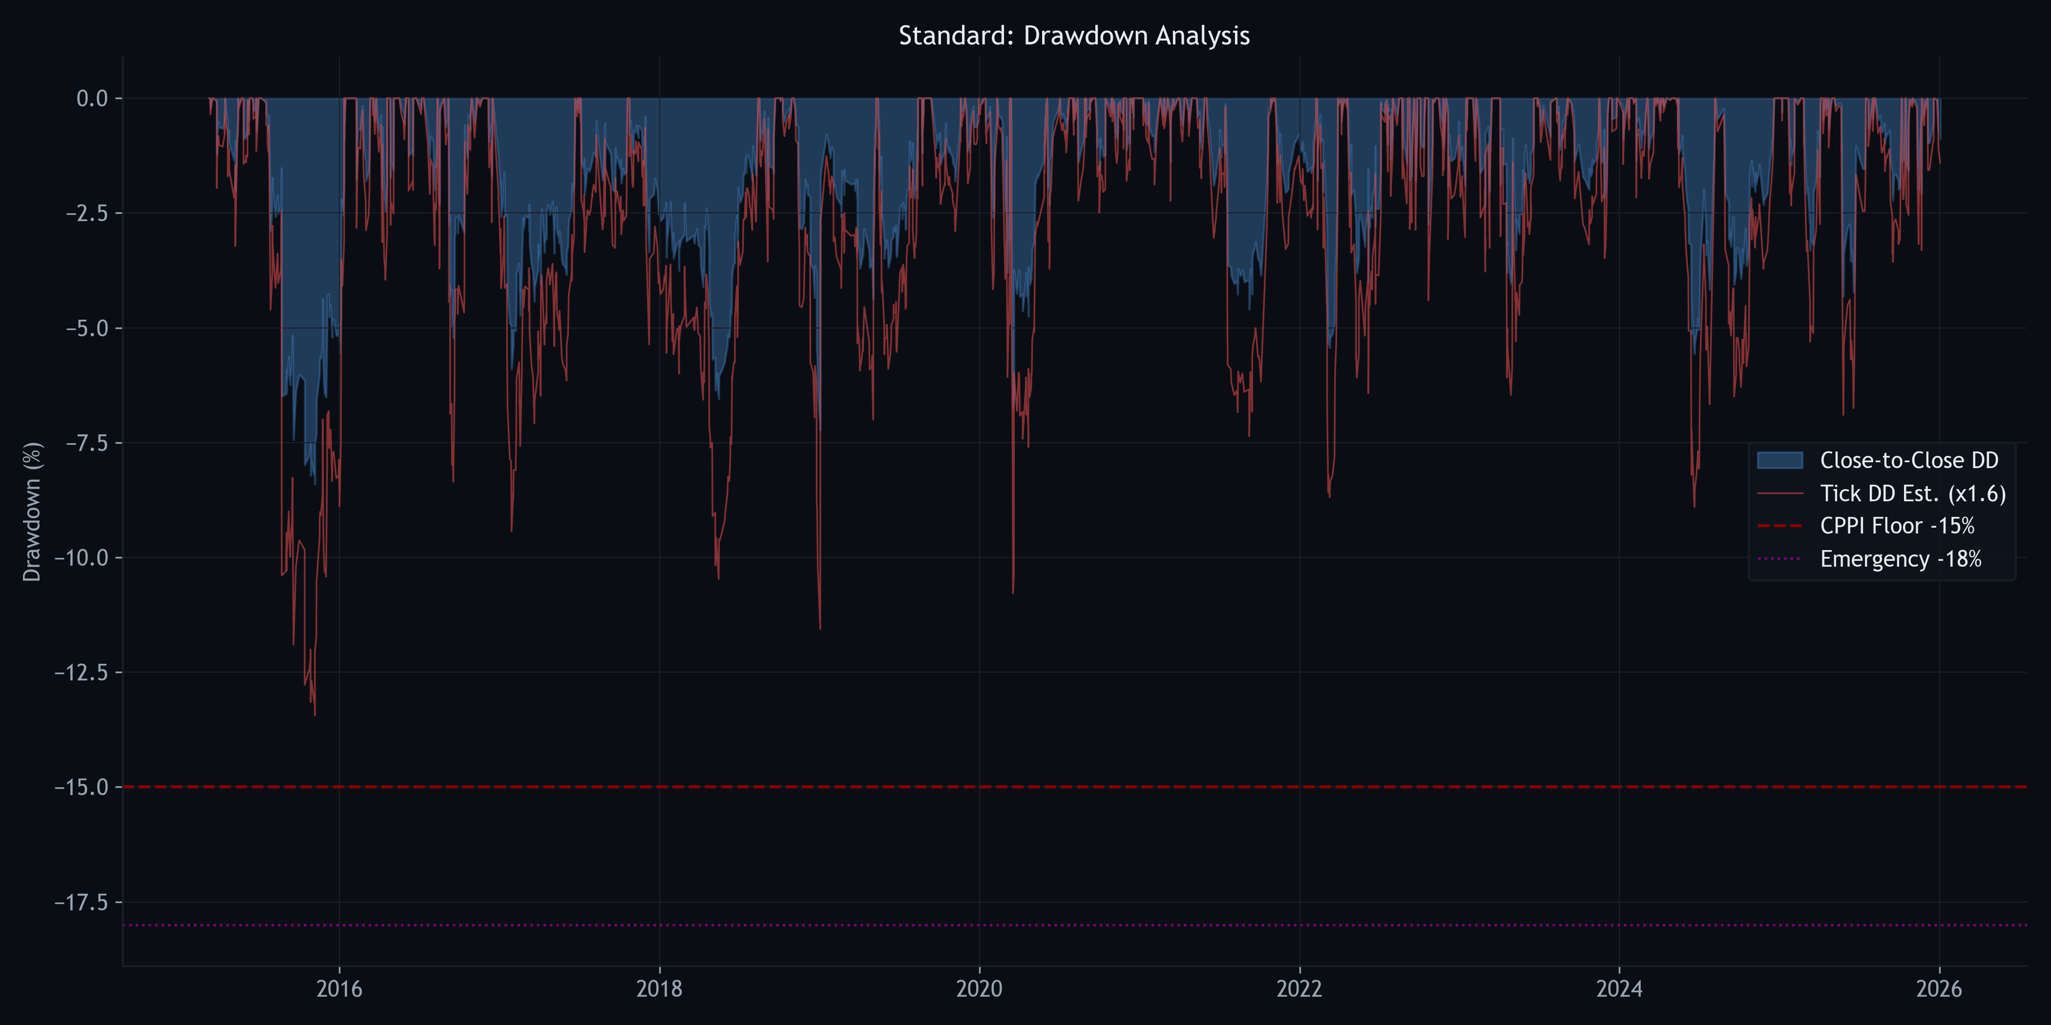Click the 2020 x-axis tick label

coord(979,989)
